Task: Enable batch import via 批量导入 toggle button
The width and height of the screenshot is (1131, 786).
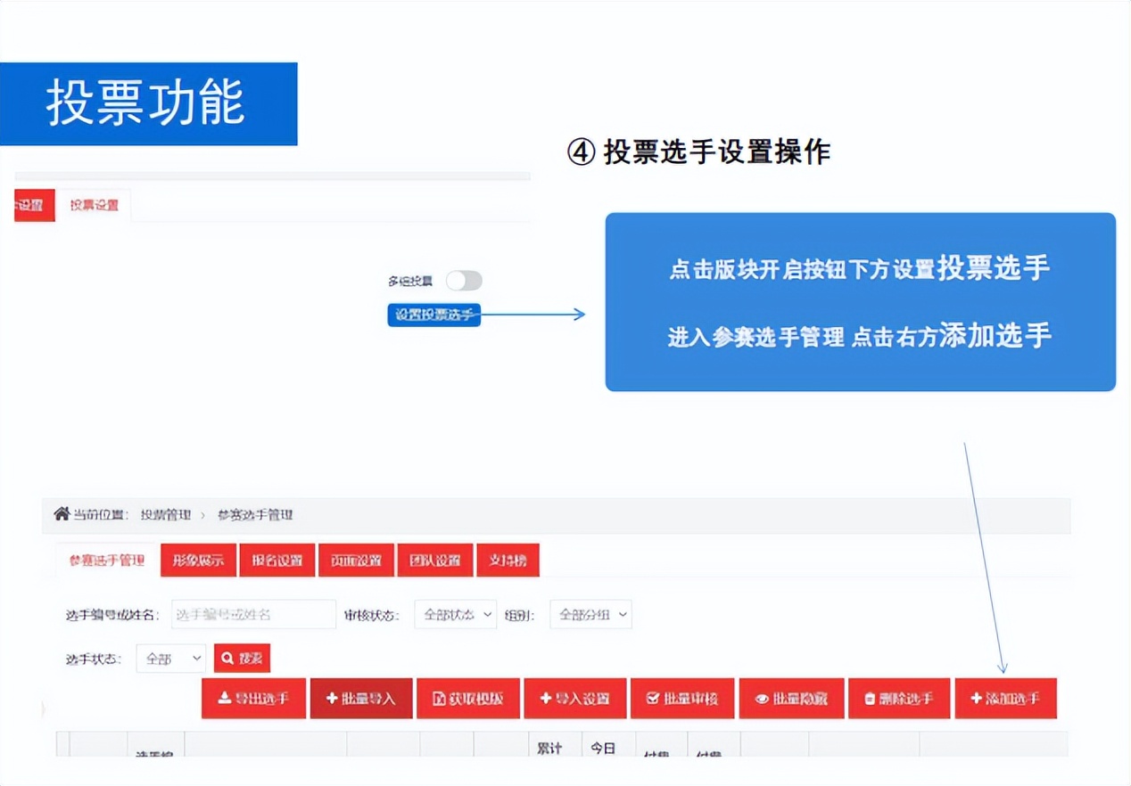Action: pos(361,698)
